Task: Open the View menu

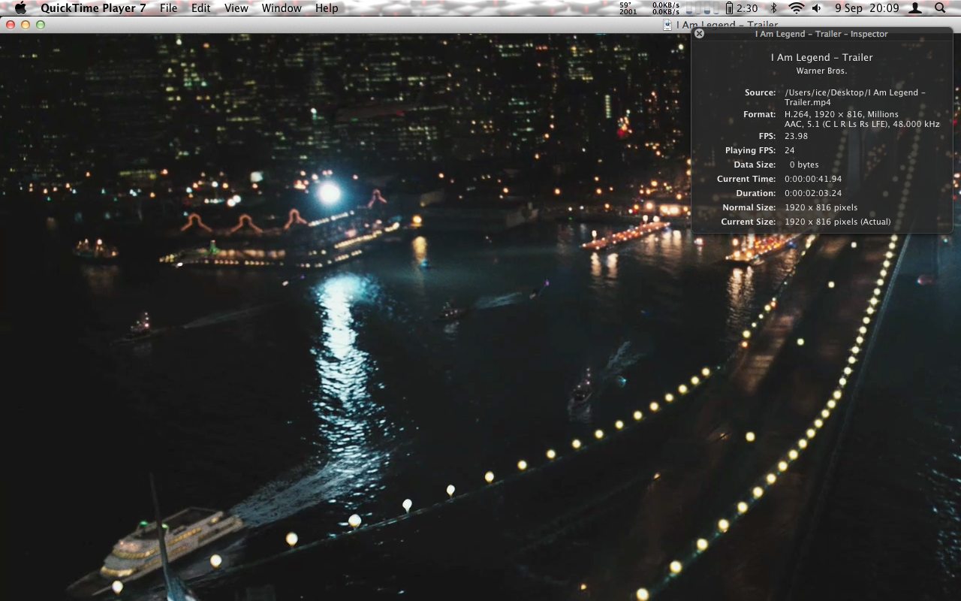Action: point(236,8)
